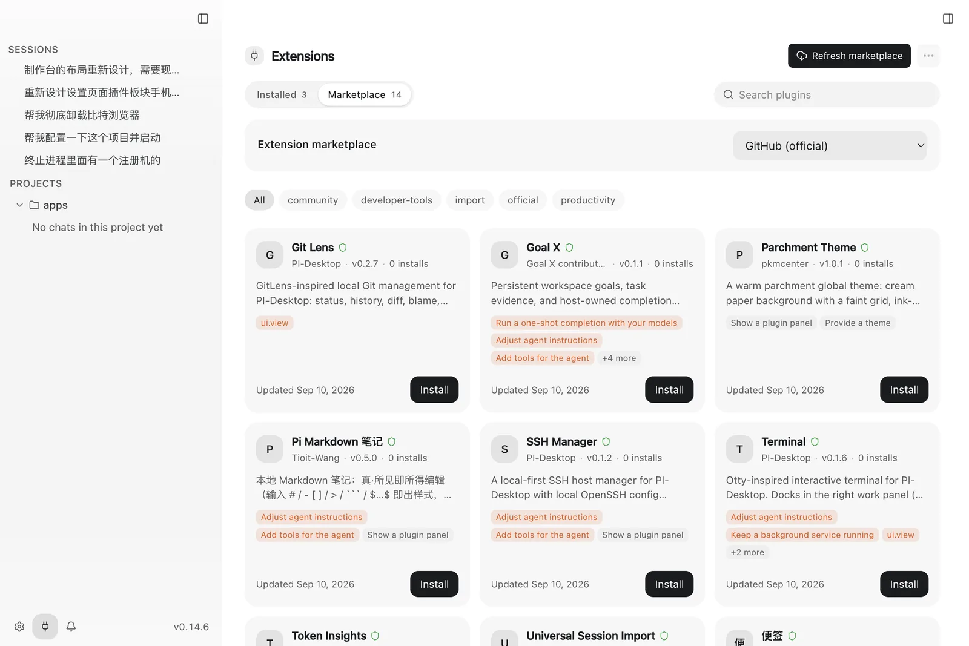Viewport: 969px width, 646px height.
Task: Open settings gear in sidebar footer
Action: [x=19, y=627]
